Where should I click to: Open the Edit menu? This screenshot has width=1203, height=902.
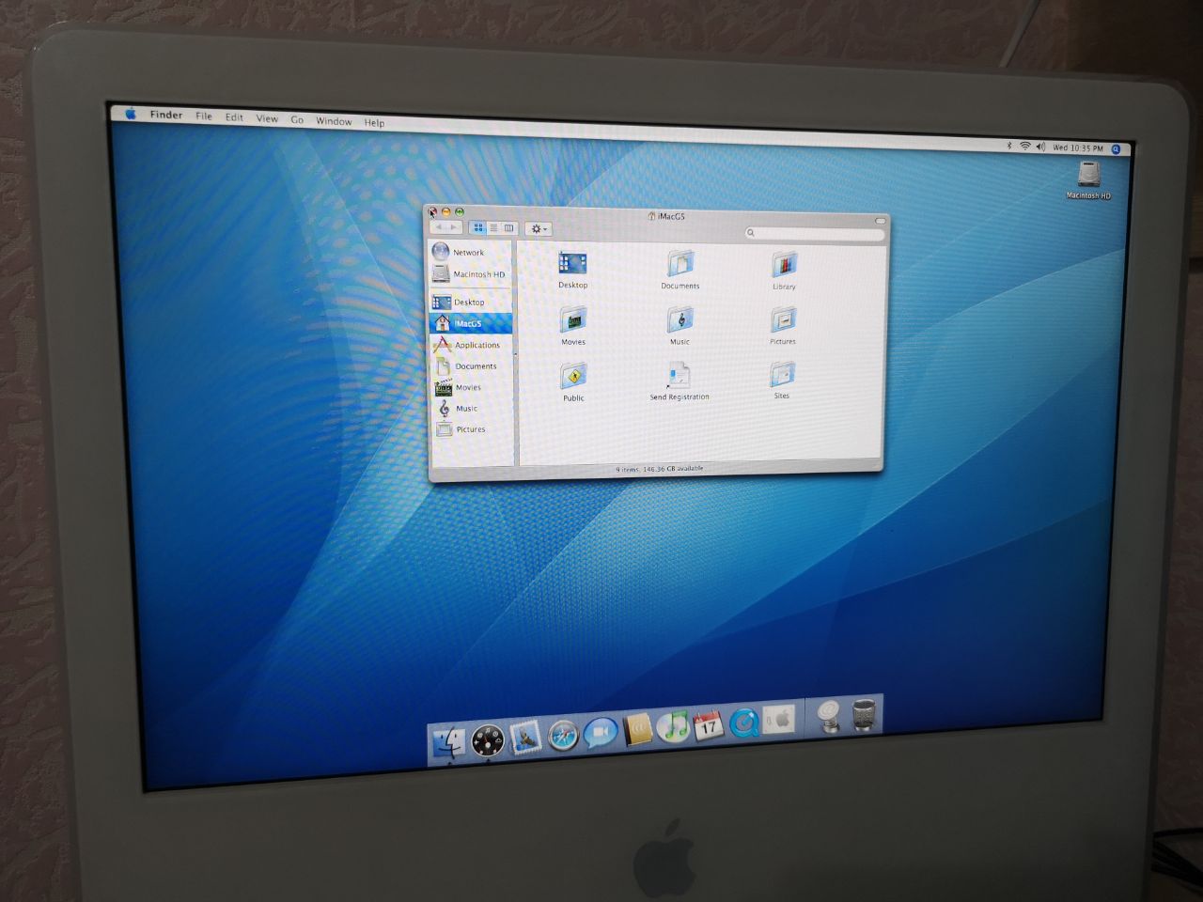click(x=234, y=117)
